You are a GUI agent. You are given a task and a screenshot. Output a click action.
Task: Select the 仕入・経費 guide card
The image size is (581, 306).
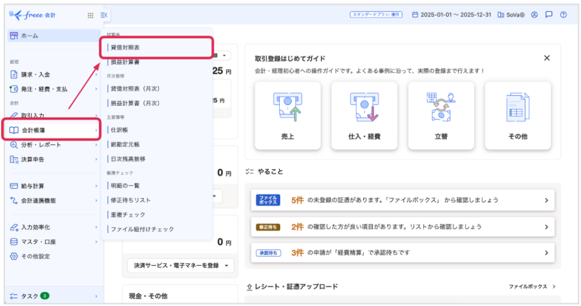[364, 116]
